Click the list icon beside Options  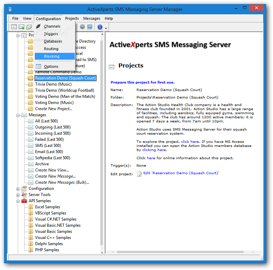(38, 66)
